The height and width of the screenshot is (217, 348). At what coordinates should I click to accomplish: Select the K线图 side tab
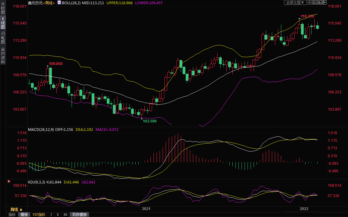click(x=3, y=23)
